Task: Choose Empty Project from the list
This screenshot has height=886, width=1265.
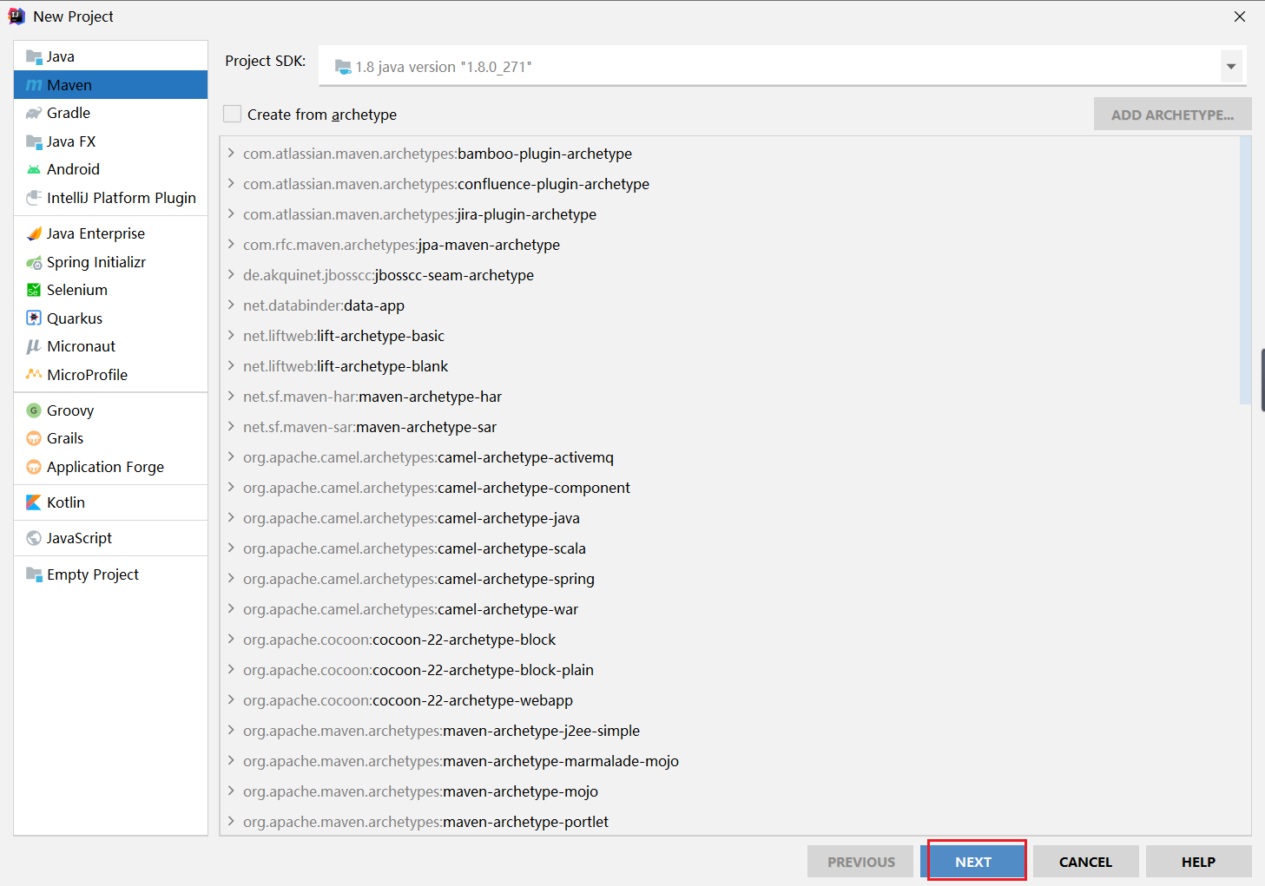Action: [x=92, y=574]
